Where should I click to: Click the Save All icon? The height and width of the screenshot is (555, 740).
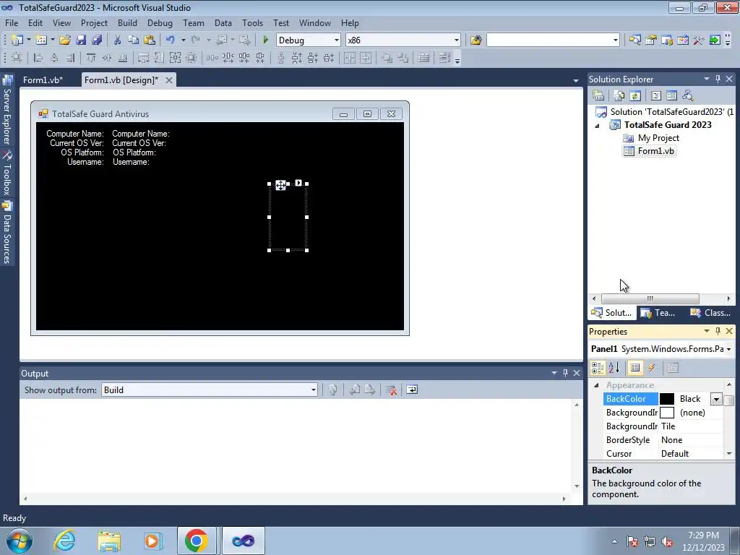coord(97,40)
